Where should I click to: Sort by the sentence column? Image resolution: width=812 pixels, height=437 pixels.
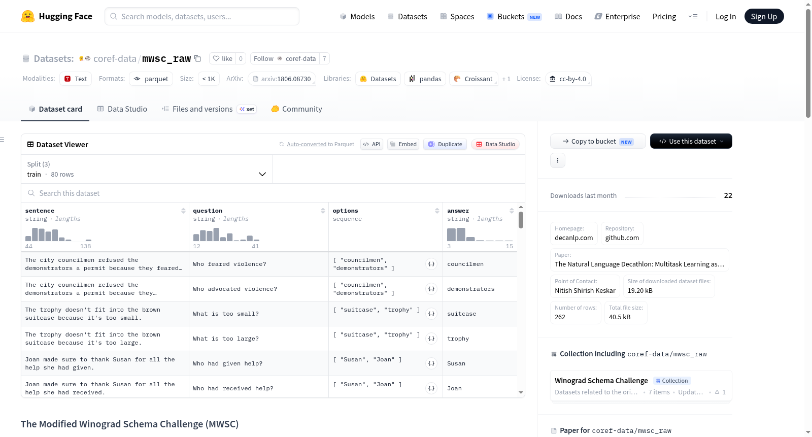(x=183, y=211)
